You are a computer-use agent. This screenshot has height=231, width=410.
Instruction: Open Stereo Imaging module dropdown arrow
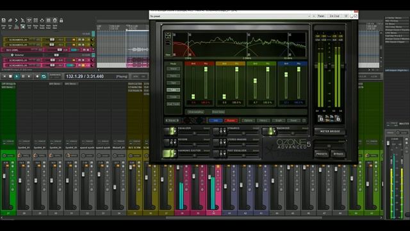(224, 142)
